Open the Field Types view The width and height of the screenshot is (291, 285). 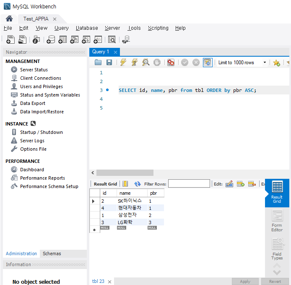(277, 249)
